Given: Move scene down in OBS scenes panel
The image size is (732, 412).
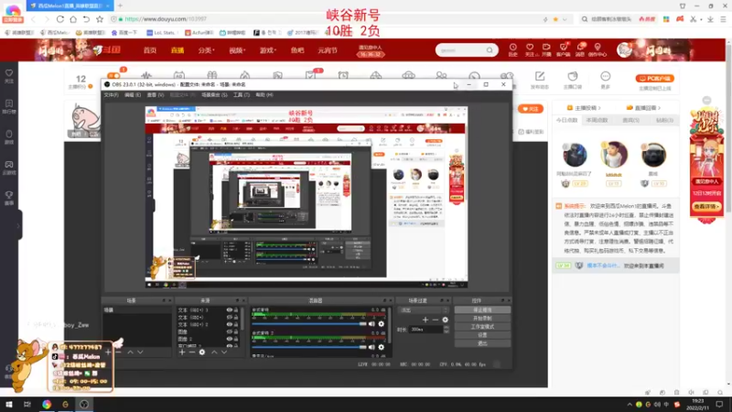Looking at the screenshot, I should [140, 352].
